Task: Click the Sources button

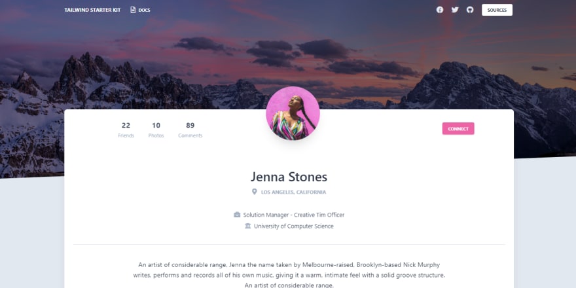Action: point(497,10)
